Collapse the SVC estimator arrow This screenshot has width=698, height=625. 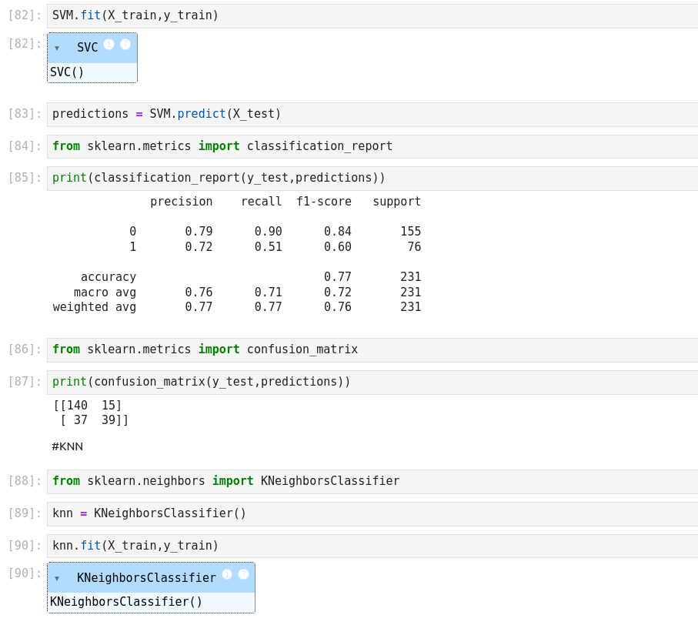[x=57, y=48]
